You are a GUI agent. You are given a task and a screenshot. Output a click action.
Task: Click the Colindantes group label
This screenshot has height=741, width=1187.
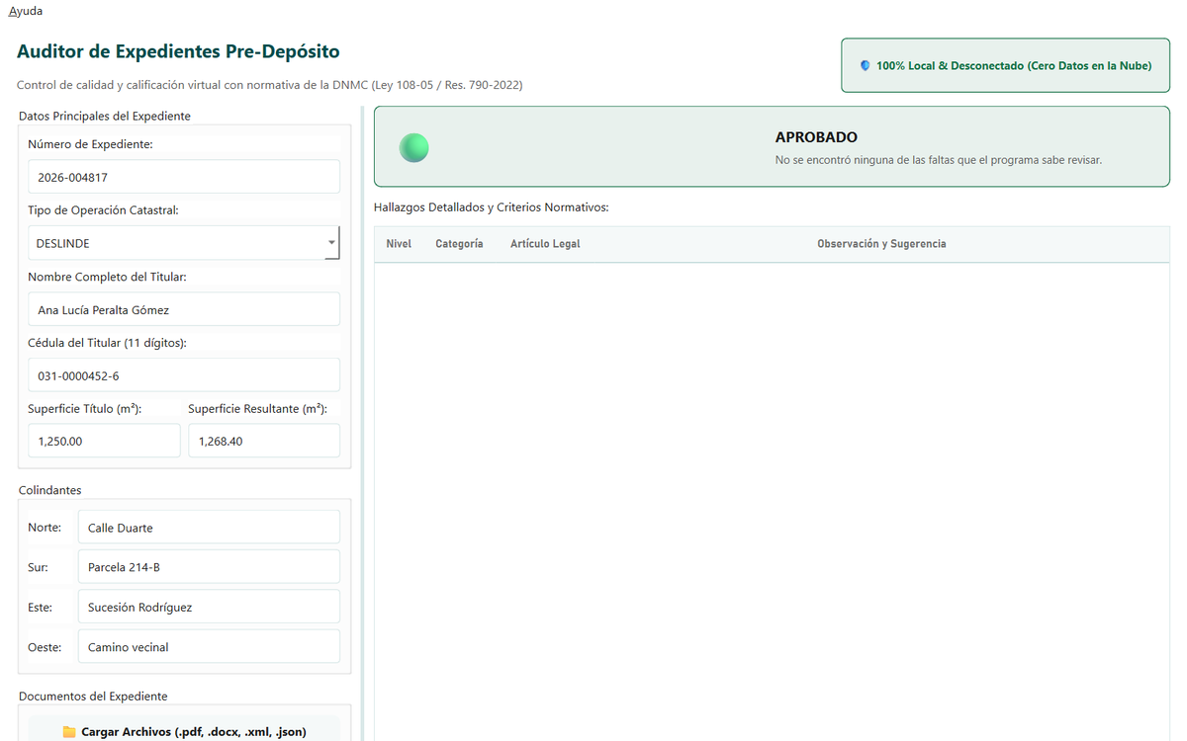pos(50,490)
